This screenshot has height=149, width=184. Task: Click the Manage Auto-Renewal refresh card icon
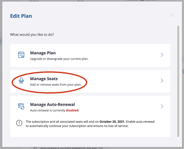pyautogui.click(x=21, y=106)
